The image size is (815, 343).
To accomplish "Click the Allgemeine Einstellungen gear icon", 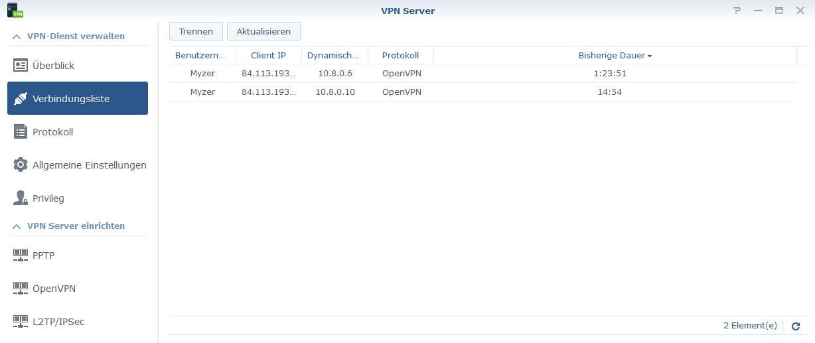I will [21, 165].
